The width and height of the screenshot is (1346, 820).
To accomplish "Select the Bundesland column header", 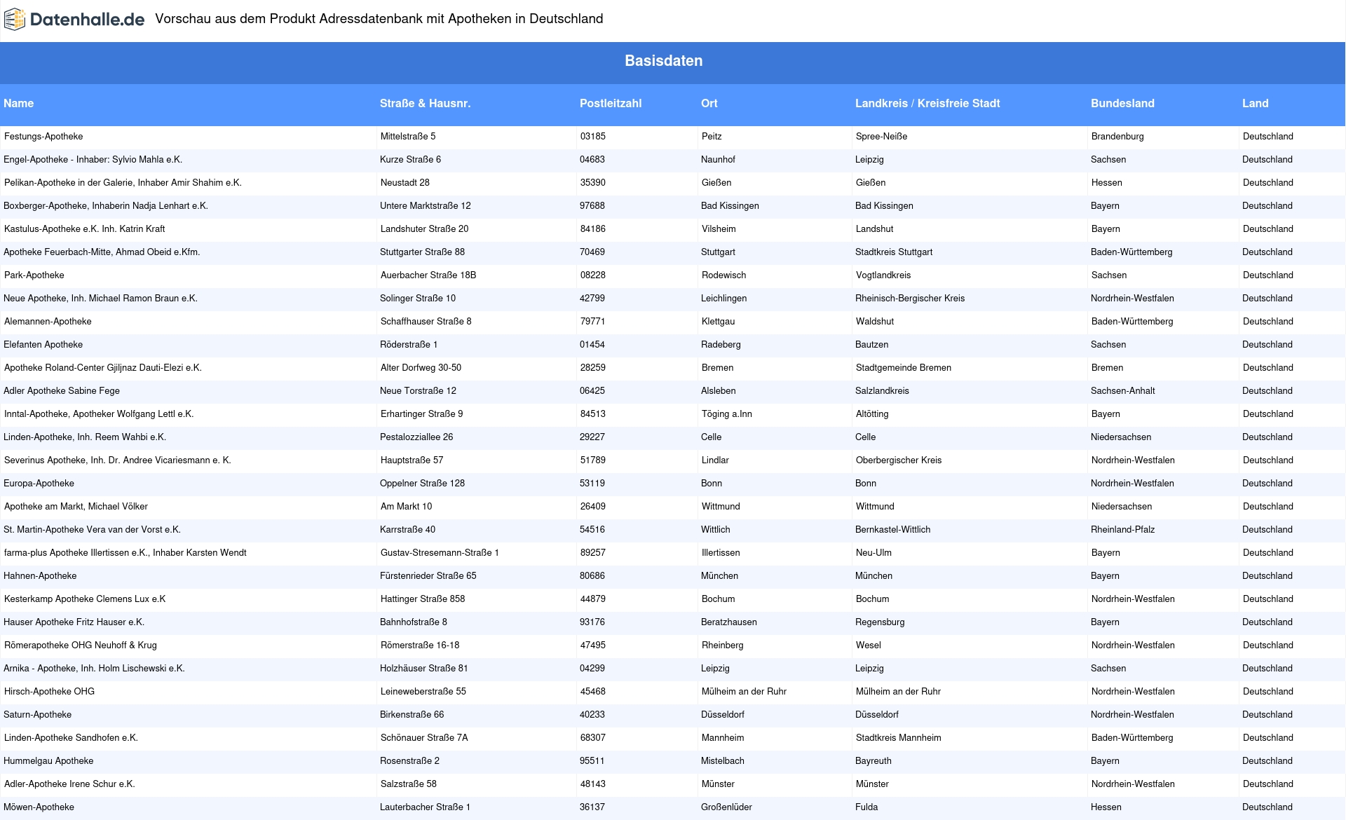I will [x=1122, y=103].
